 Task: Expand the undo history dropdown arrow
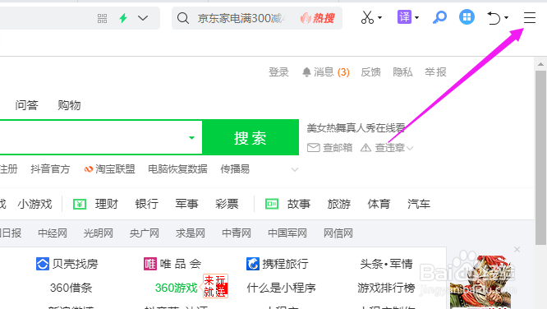pyautogui.click(x=506, y=17)
